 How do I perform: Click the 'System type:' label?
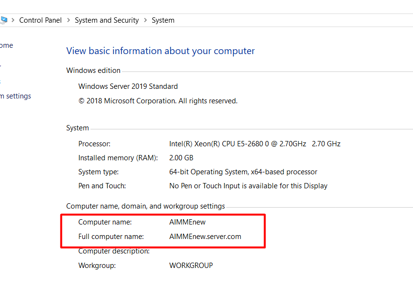(99, 172)
